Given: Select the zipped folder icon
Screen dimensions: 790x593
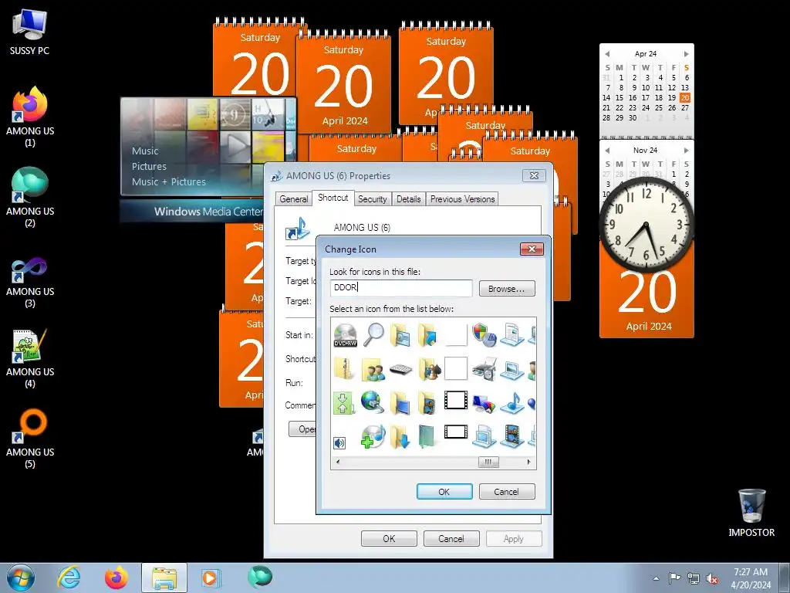Looking at the screenshot, I should 345,369.
